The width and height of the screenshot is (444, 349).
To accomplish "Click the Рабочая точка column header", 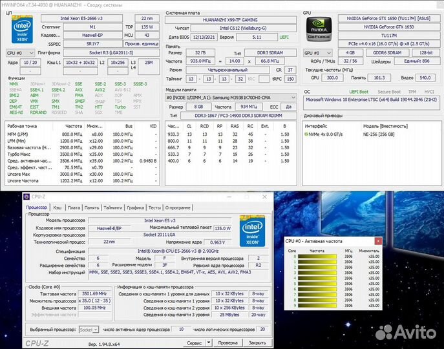I will click(22, 126).
